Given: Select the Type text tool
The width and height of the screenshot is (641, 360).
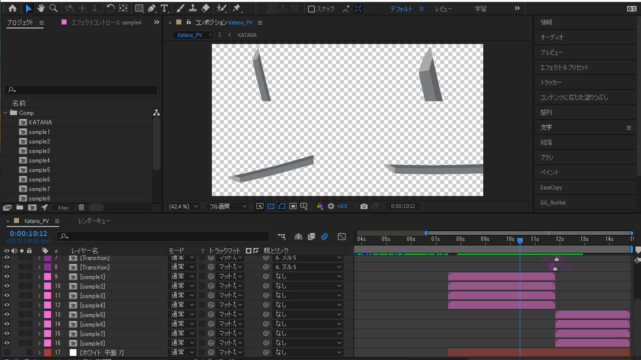Looking at the screenshot, I should [x=164, y=8].
